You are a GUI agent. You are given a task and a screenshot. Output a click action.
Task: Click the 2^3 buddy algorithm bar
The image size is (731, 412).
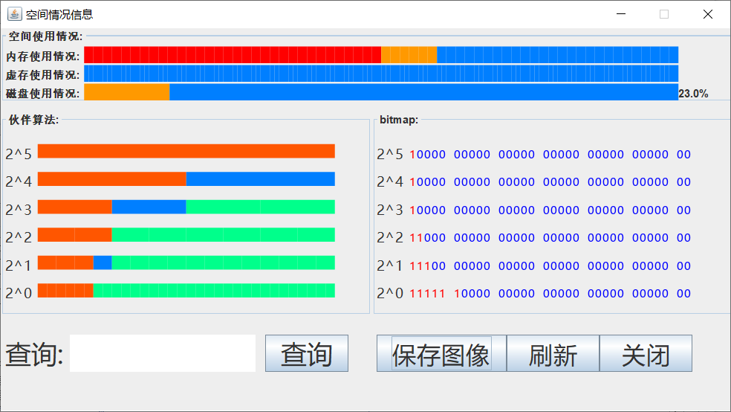[x=186, y=207]
